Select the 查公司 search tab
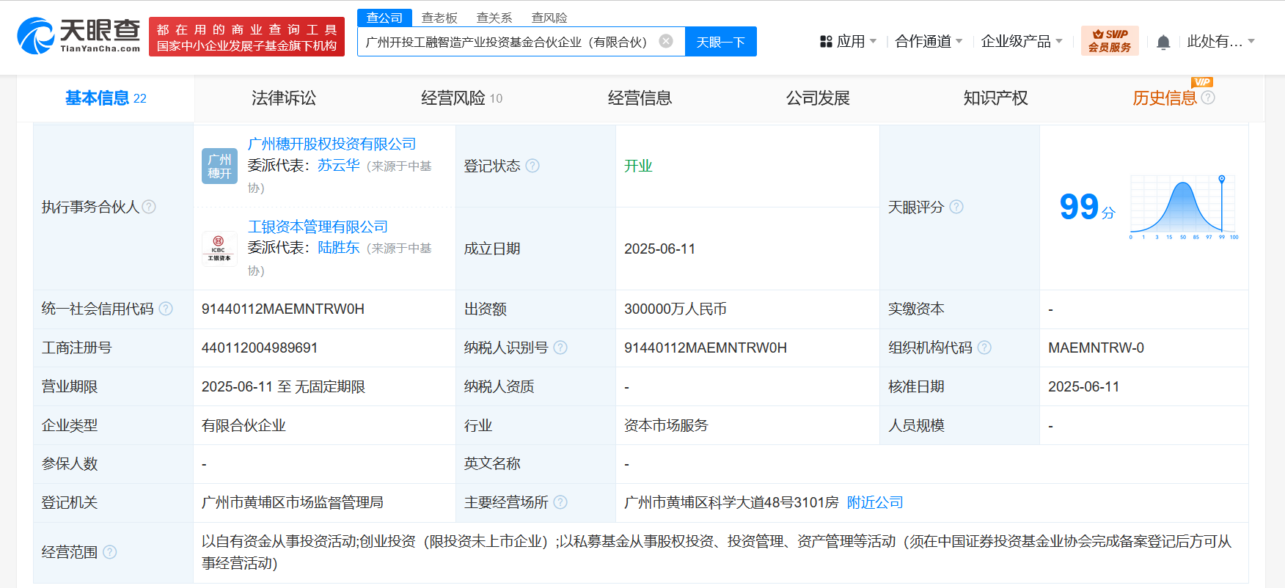Image resolution: width=1285 pixels, height=588 pixels. (384, 18)
